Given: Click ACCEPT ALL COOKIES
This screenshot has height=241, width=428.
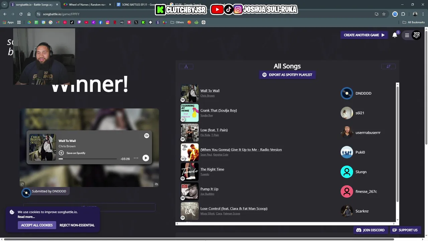Looking at the screenshot, I should pyautogui.click(x=37, y=225).
